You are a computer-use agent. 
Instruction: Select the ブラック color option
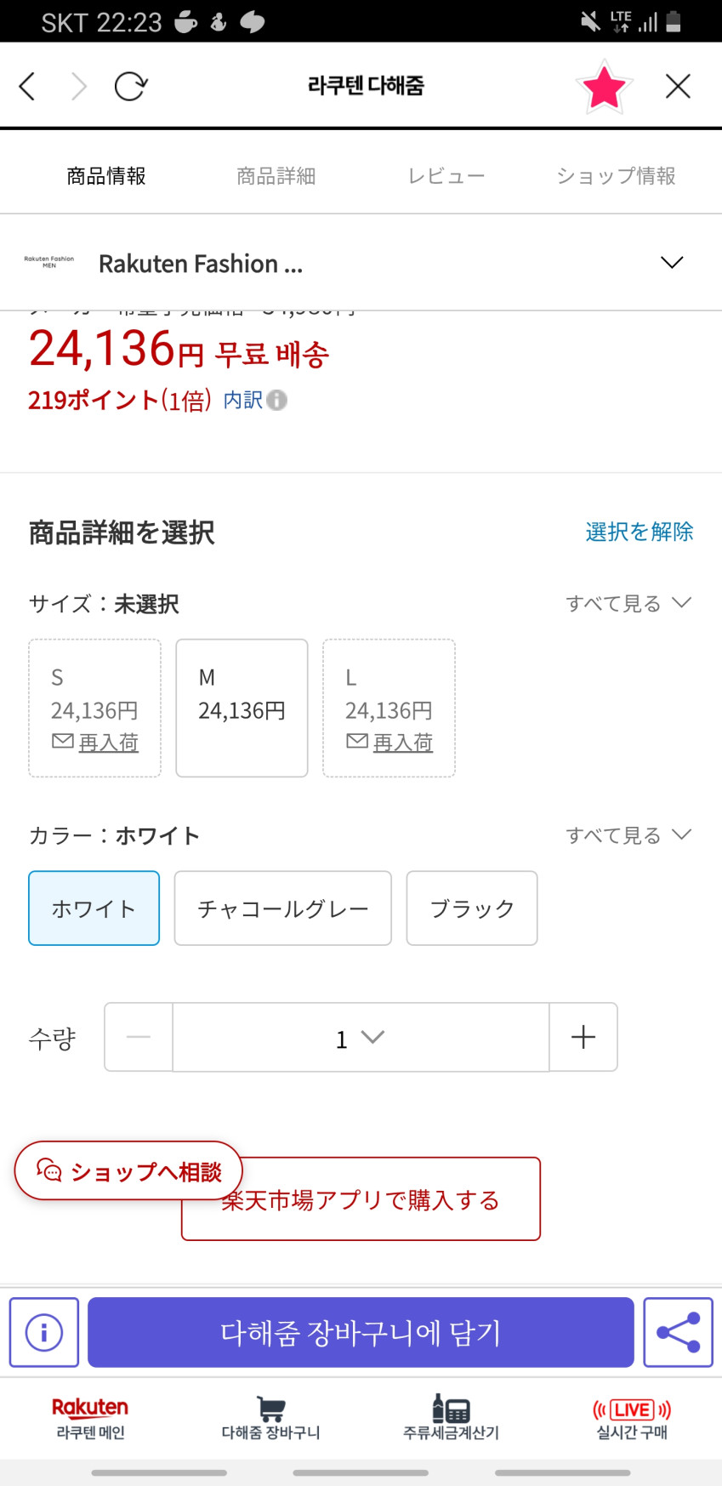point(472,908)
